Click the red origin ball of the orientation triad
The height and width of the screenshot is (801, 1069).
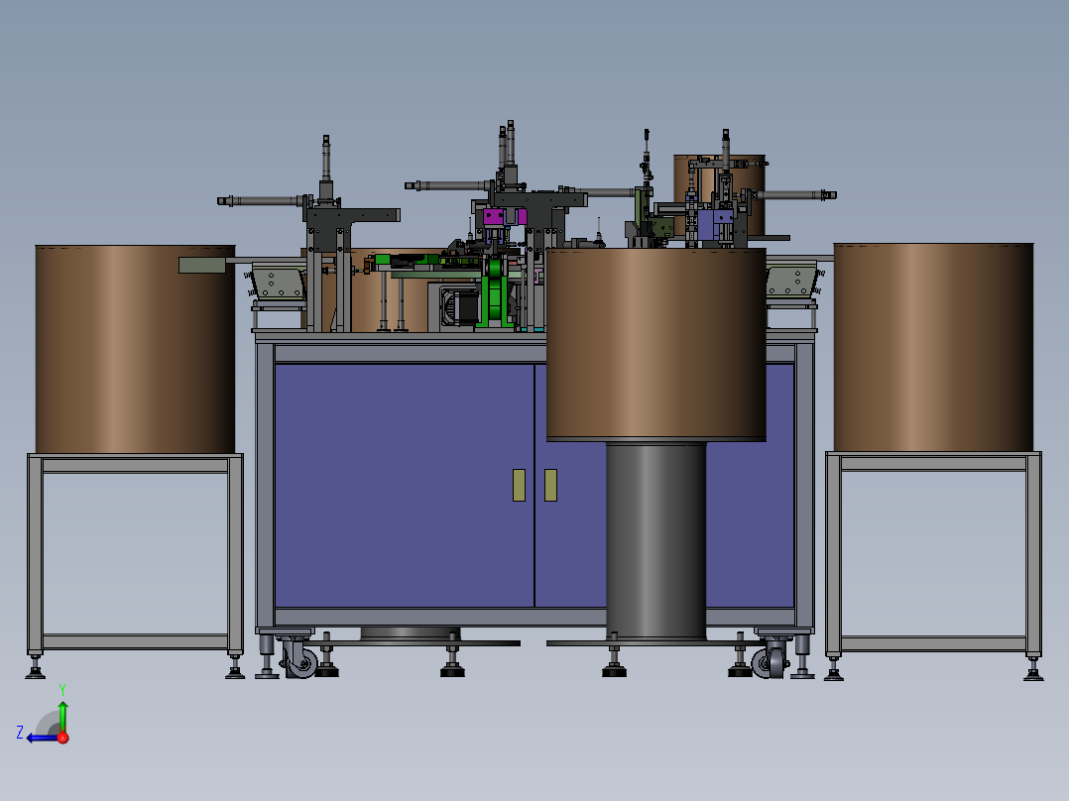[62, 738]
